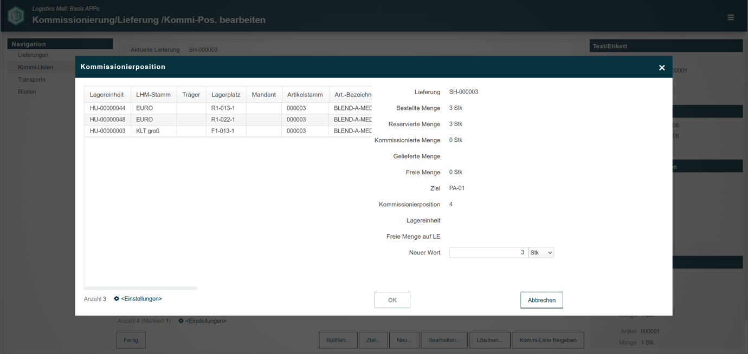
Task: Click horizontal scrollbar under dialog table
Action: (x=140, y=289)
